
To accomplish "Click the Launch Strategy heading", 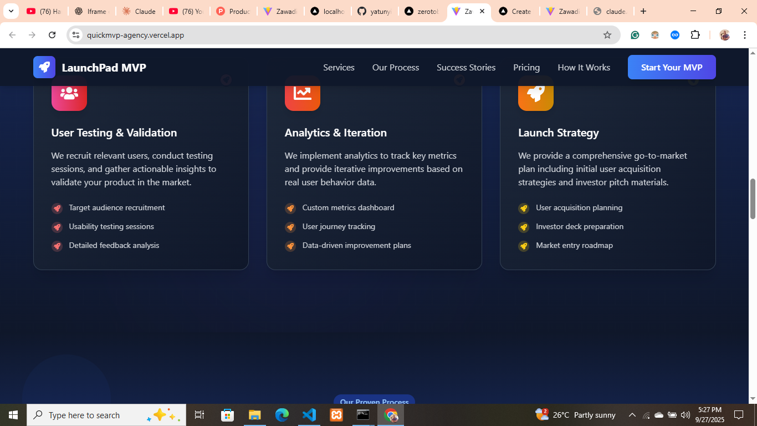I will 559,133.
